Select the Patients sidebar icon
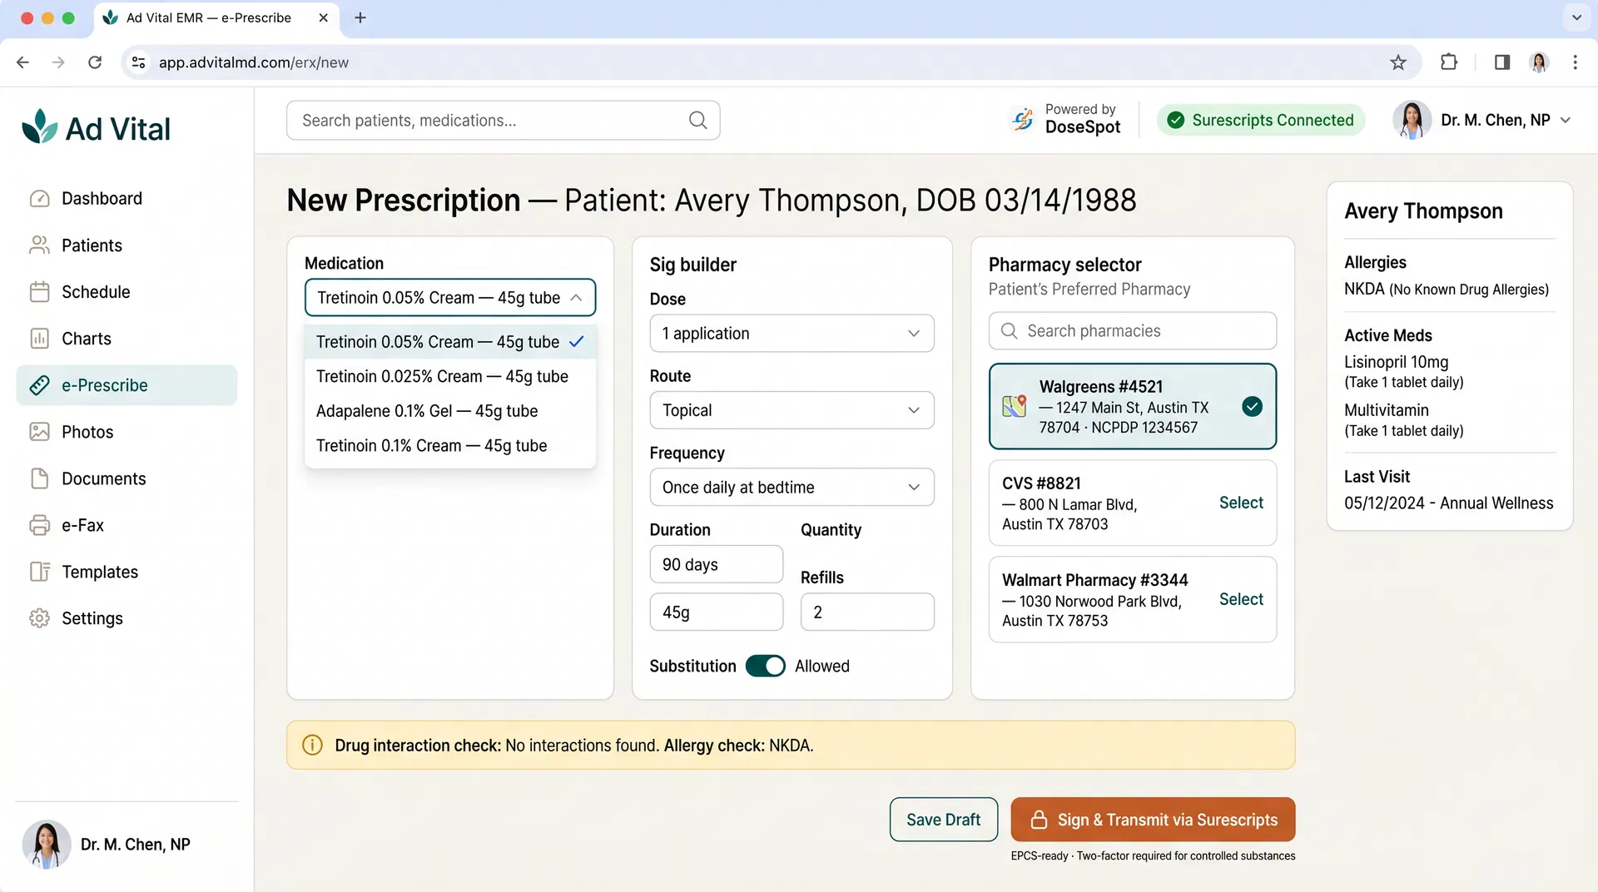This screenshot has height=892, width=1598. 41,245
